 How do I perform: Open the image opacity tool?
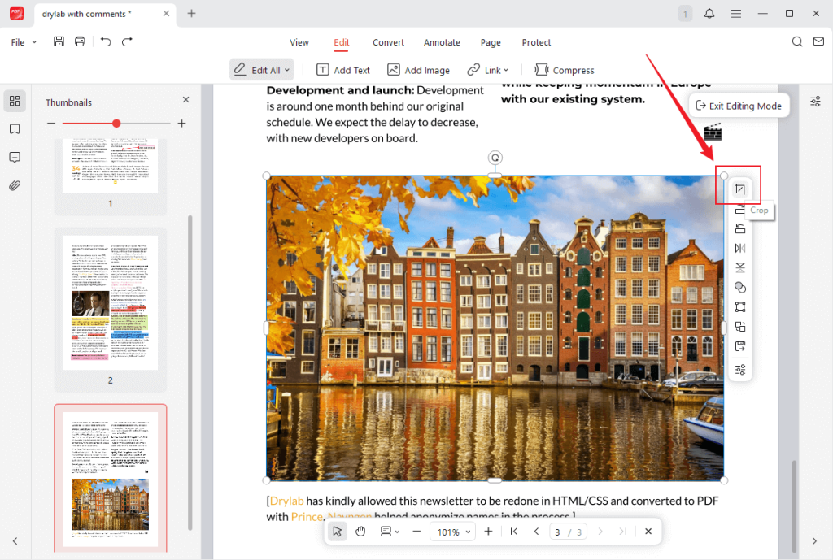point(739,287)
